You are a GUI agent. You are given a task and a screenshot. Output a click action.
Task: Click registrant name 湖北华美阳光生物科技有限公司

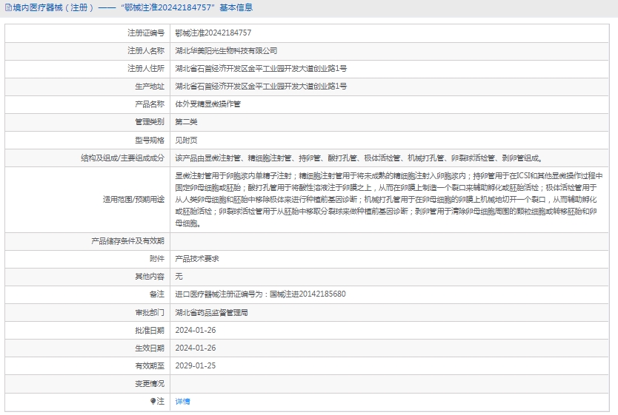click(x=226, y=50)
